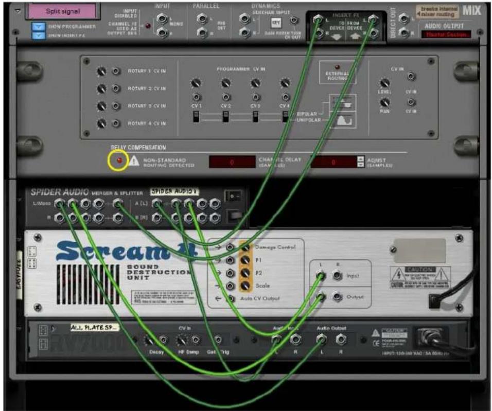Select the Input R jack

point(162,32)
